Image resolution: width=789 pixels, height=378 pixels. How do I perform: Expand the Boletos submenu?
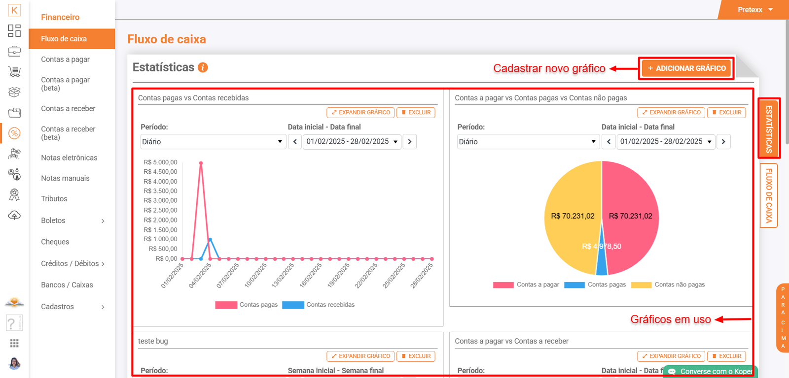tap(72, 220)
